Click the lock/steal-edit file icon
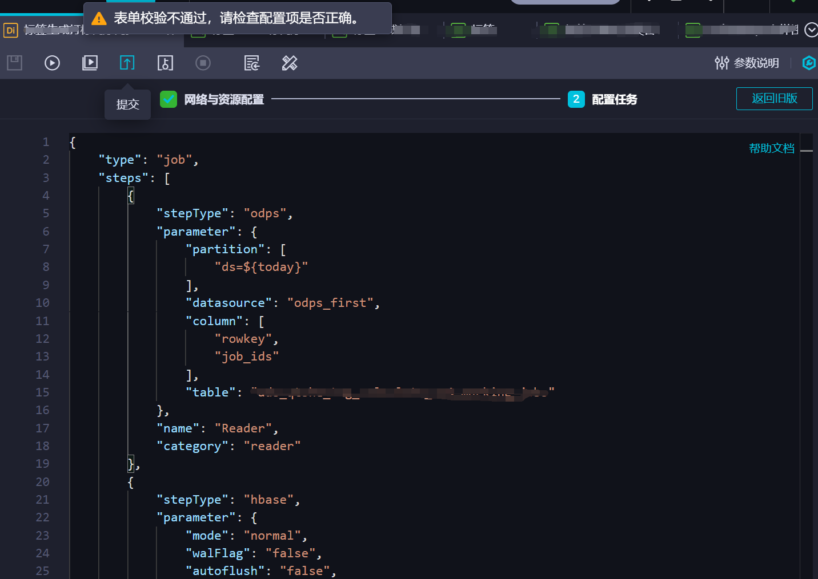The width and height of the screenshot is (818, 579). coord(165,63)
